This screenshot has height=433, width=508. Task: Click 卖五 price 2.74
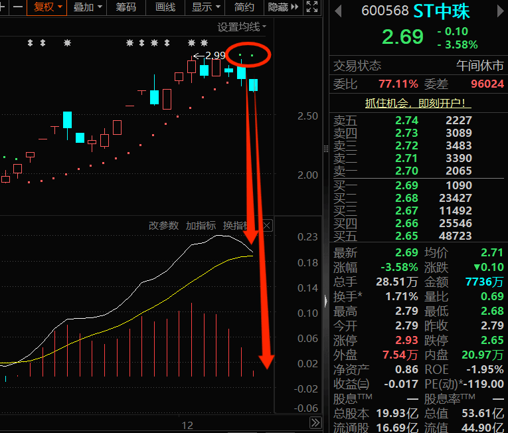tap(406, 121)
